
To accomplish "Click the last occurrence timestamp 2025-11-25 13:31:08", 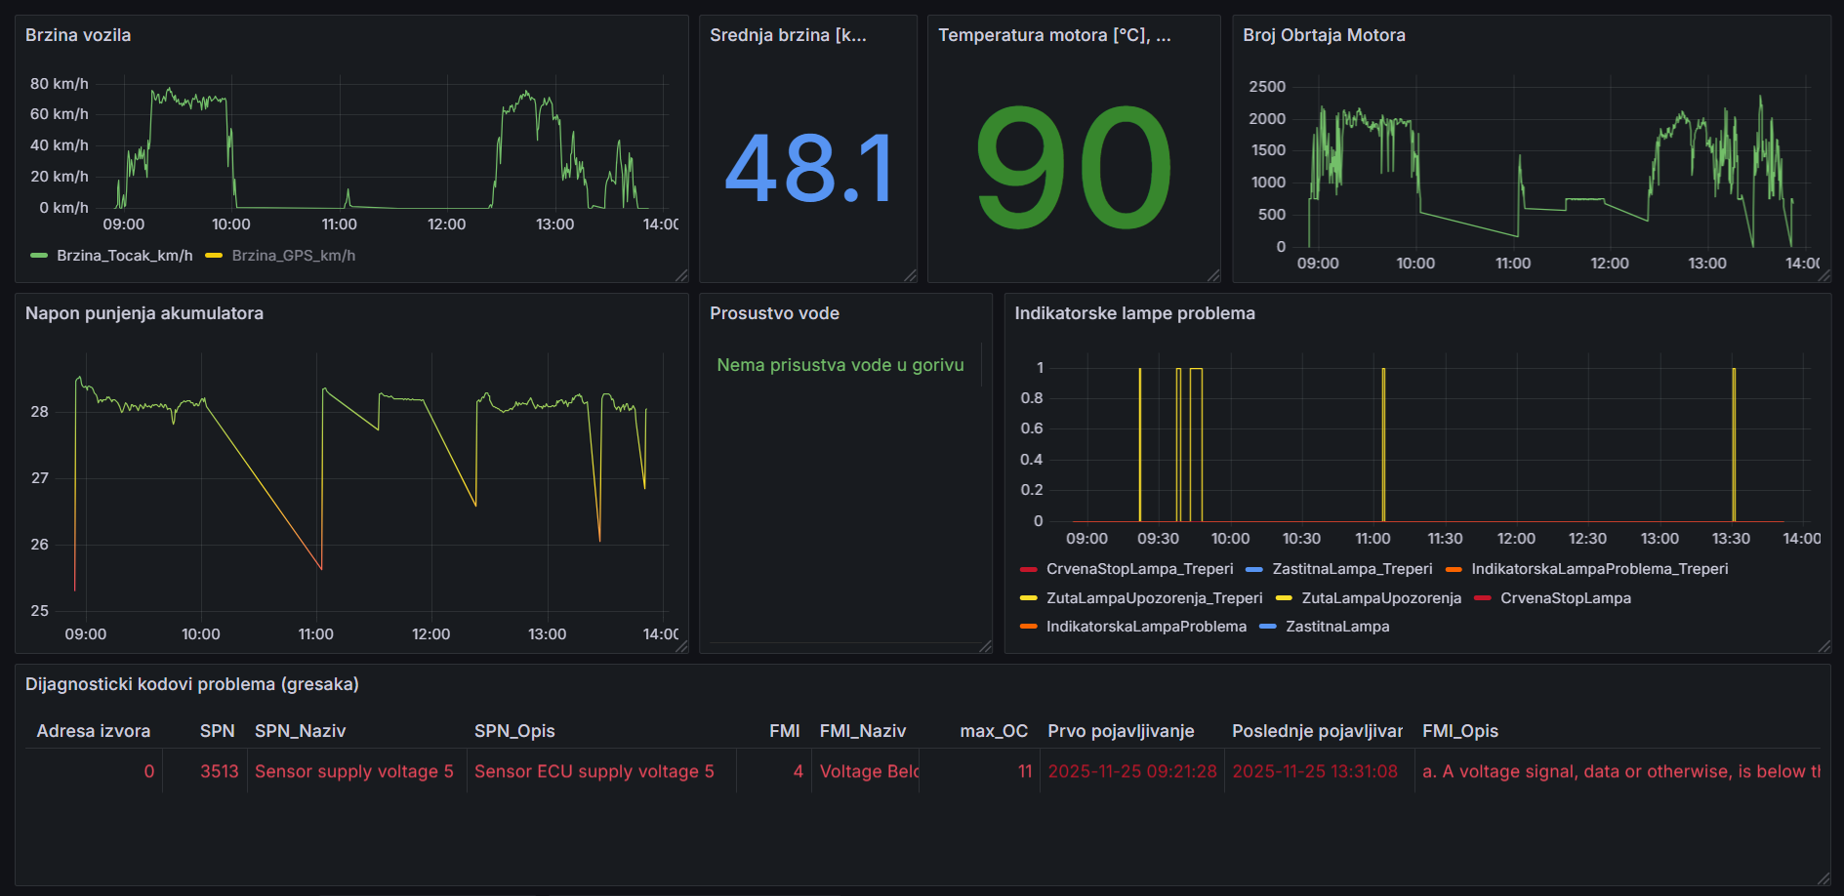I will pyautogui.click(x=1315, y=771).
